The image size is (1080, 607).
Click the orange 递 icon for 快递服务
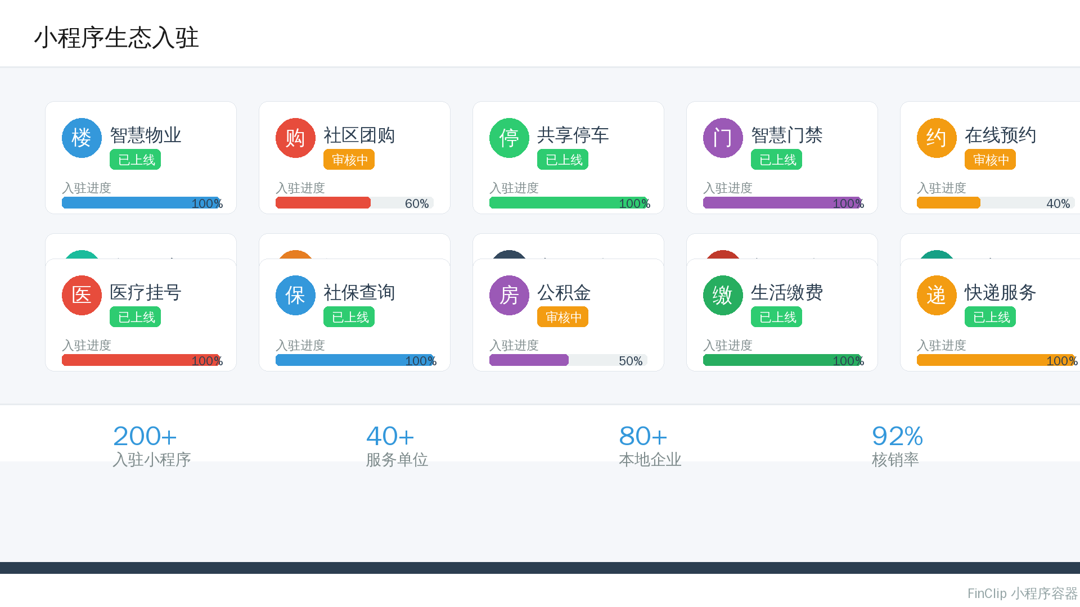tap(937, 295)
